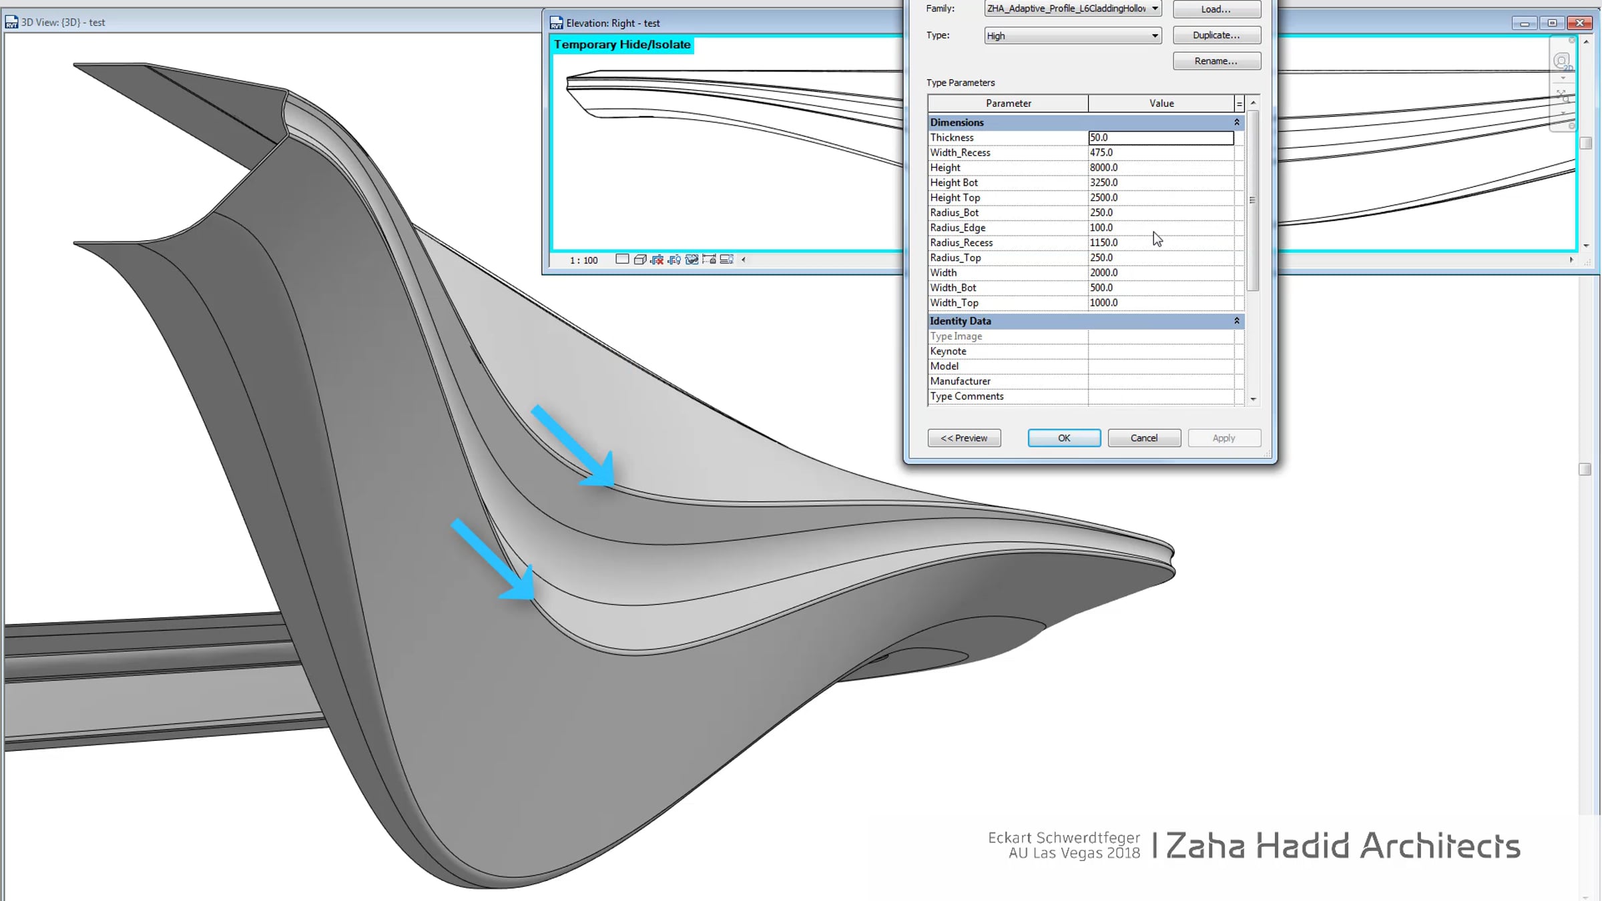The height and width of the screenshot is (901, 1602).
Task: Open Temporary Hide/Isolate options using glasses icon
Action: click(692, 260)
